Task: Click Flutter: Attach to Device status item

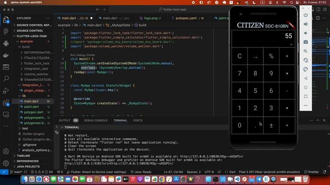Action: tap(96, 172)
